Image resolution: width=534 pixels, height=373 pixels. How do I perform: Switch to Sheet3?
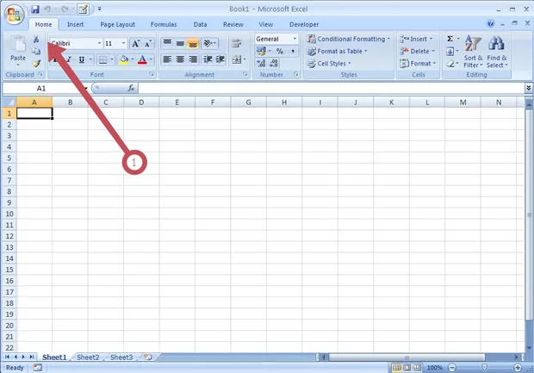point(121,357)
